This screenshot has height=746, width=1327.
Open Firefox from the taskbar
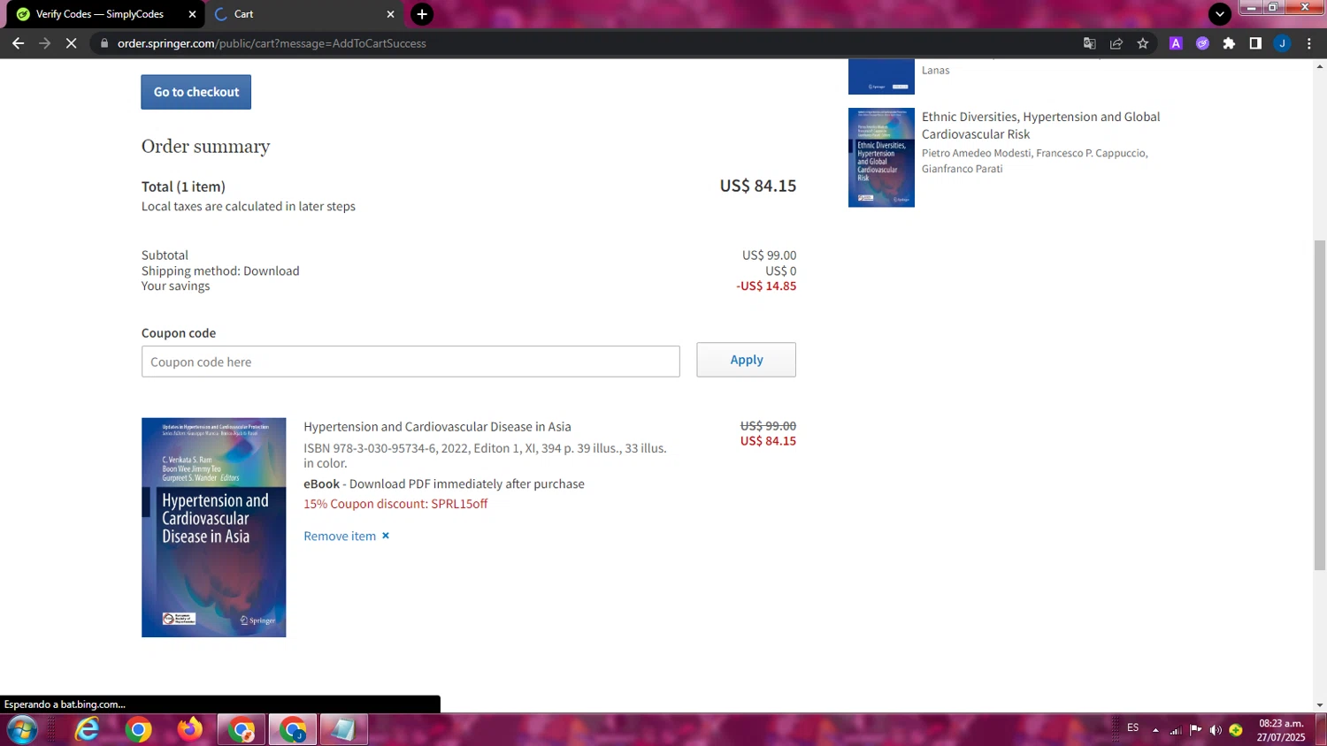[x=189, y=730]
